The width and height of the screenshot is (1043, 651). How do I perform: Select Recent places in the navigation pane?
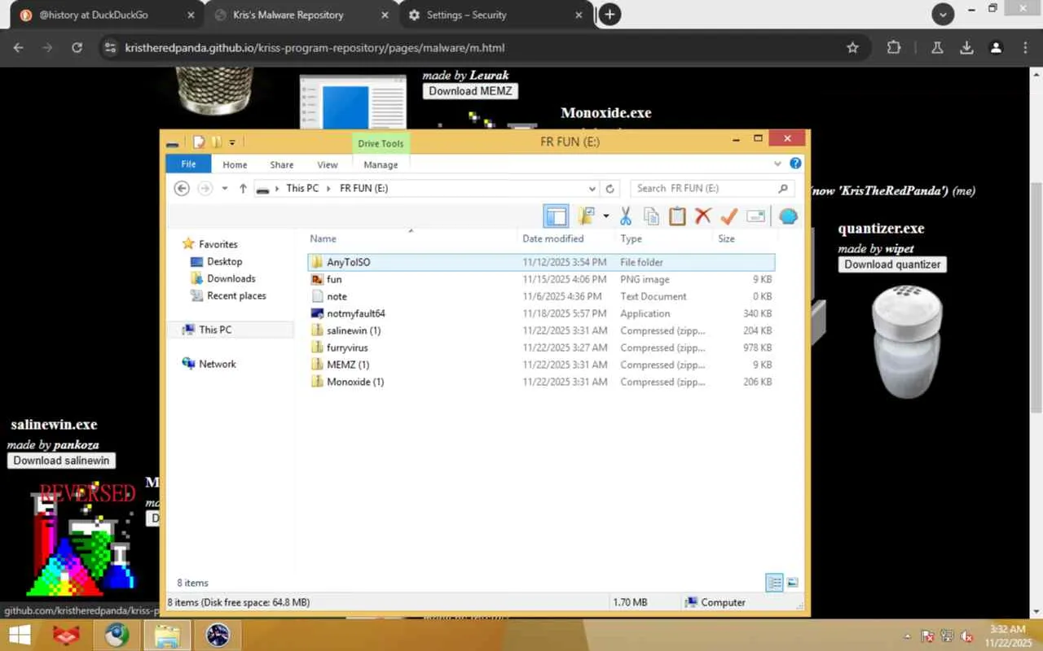point(236,295)
